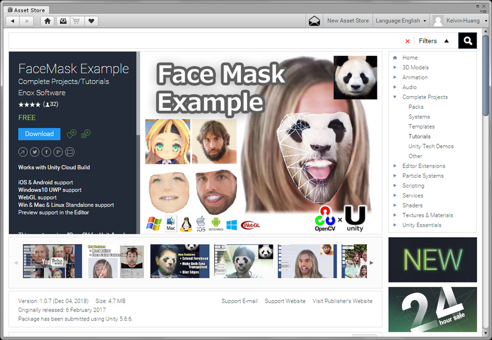
Task: Open the Asset Store home icon
Action: click(x=48, y=21)
